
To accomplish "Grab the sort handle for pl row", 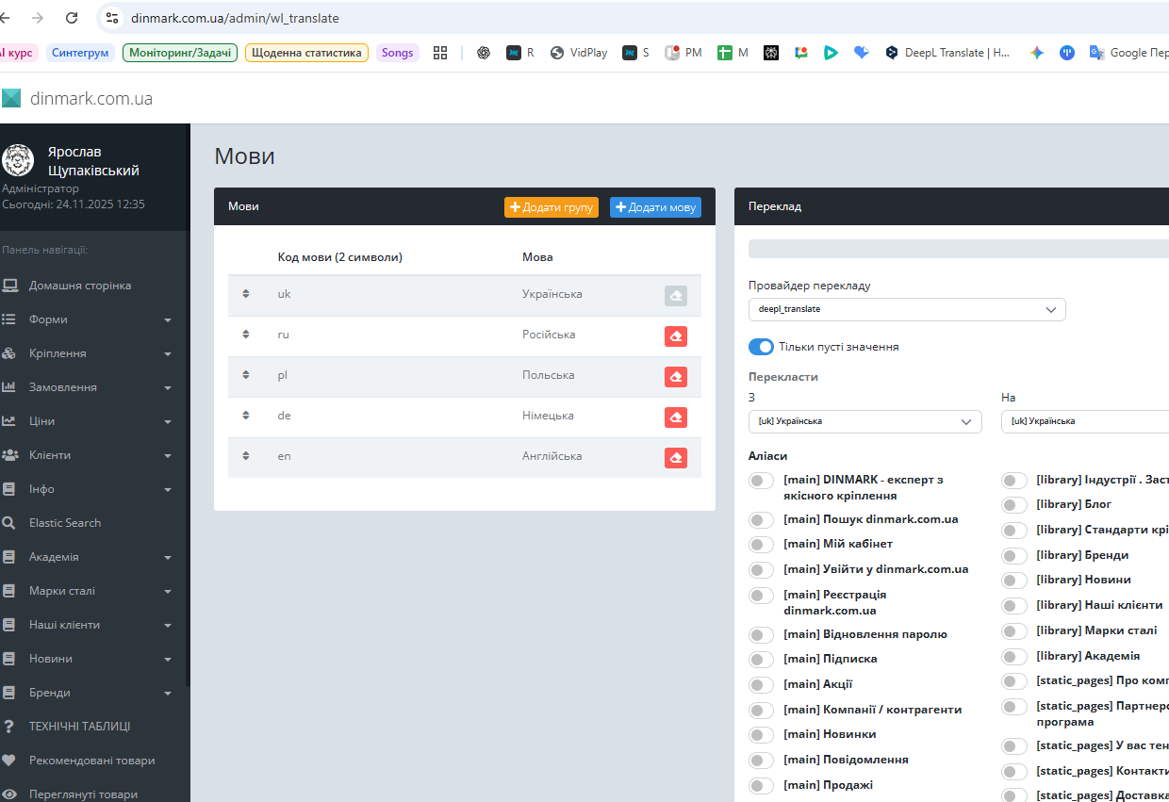I will [x=246, y=375].
